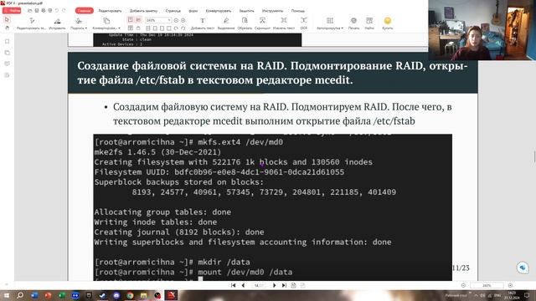Open the Защитить tab

coord(246,11)
